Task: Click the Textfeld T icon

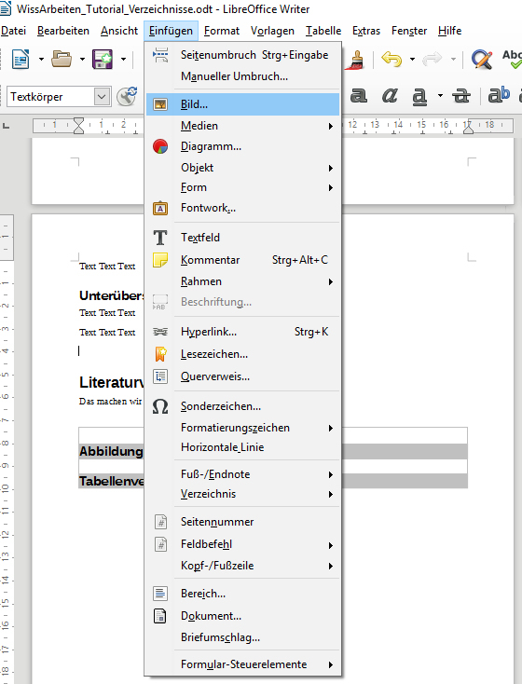Action: point(160,238)
